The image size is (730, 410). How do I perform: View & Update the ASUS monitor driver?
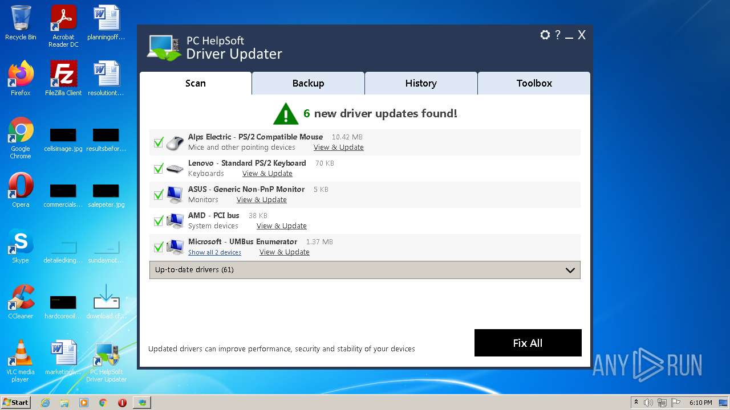[262, 200]
